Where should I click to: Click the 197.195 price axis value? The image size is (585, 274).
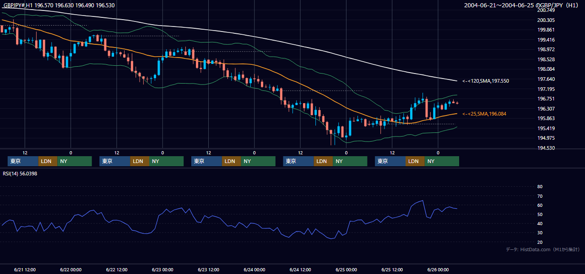pyautogui.click(x=546, y=89)
